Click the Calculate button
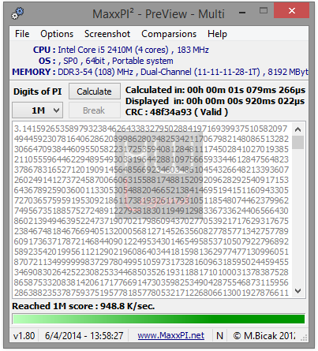 (95, 91)
